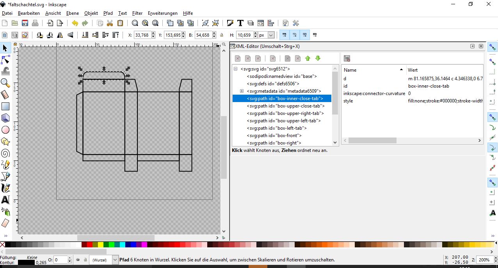498x268 pixels.
Task: Select the box-upper-left-tab path node
Action: click(284, 121)
